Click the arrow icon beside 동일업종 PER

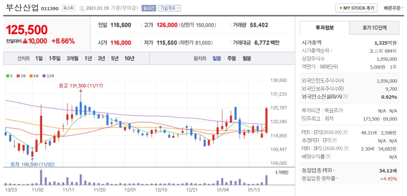click(334, 170)
